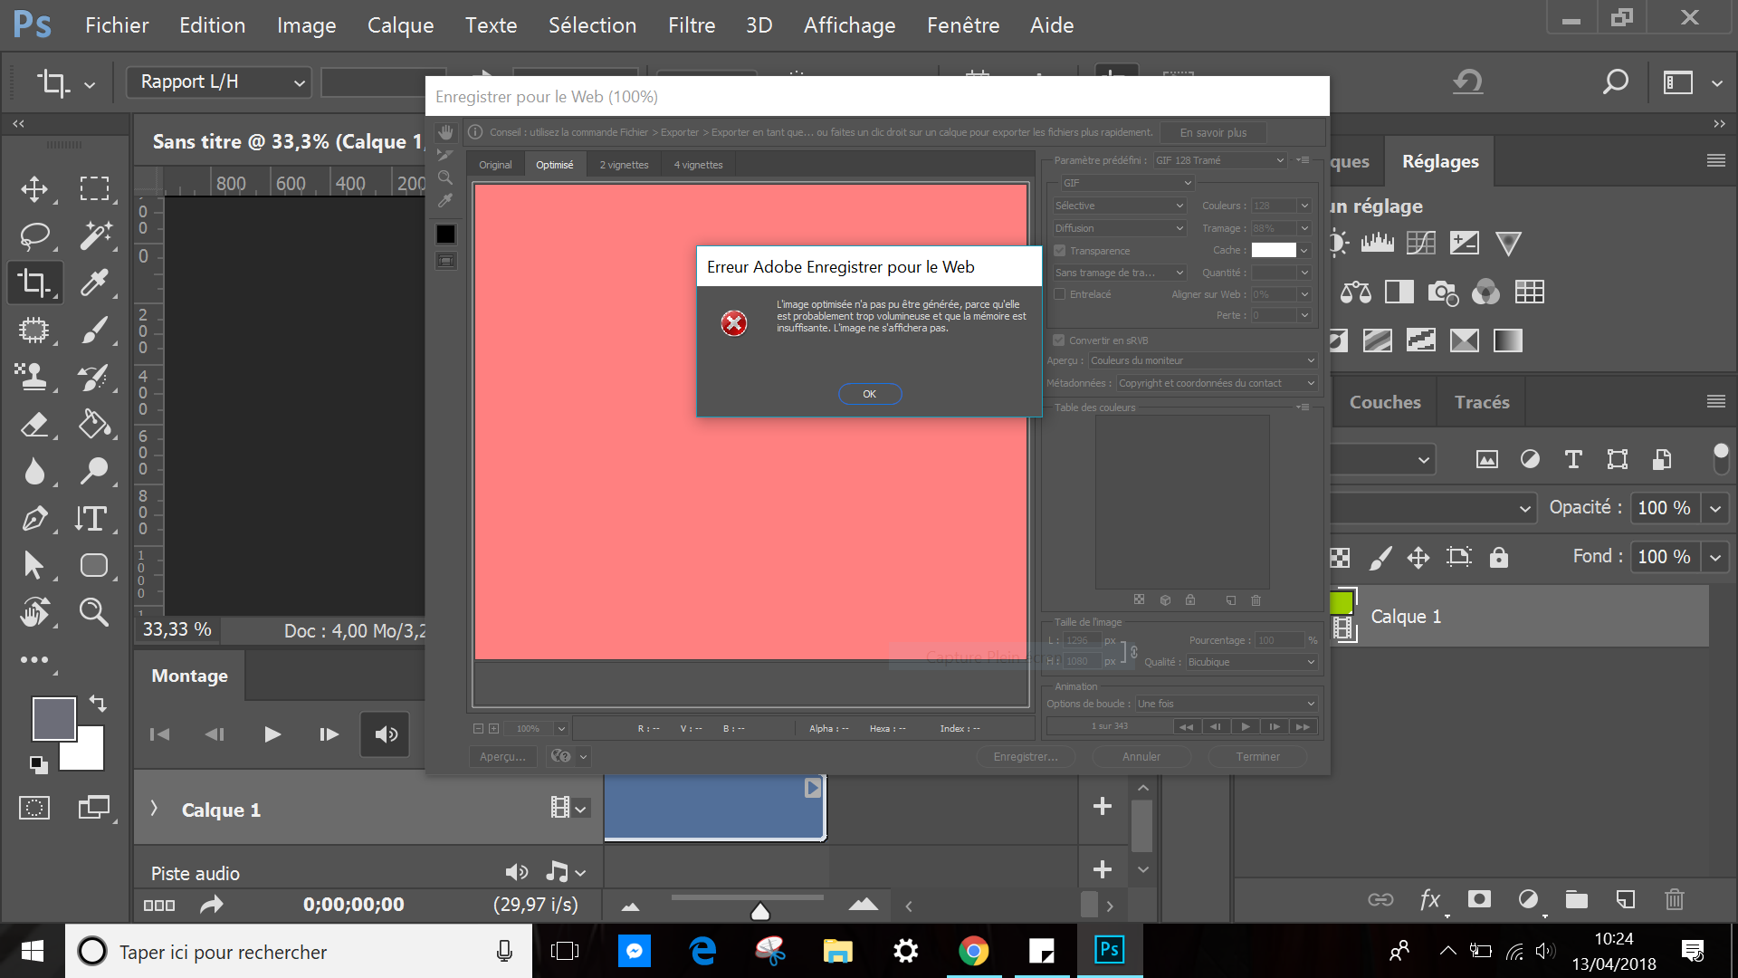Open the Rapport L/H dropdown
The height and width of the screenshot is (978, 1738).
[219, 82]
